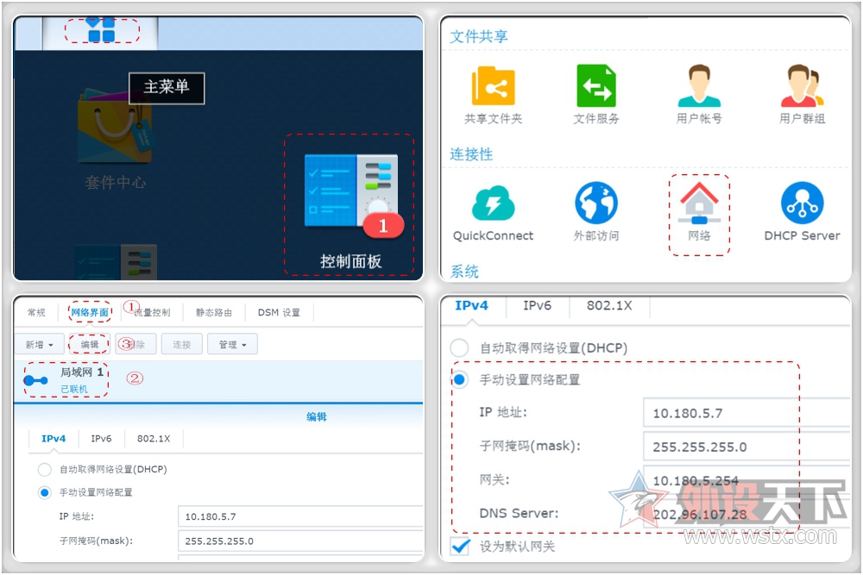Switch to the 常规 tab
Viewport: 863px width, 575px height.
tap(36, 313)
